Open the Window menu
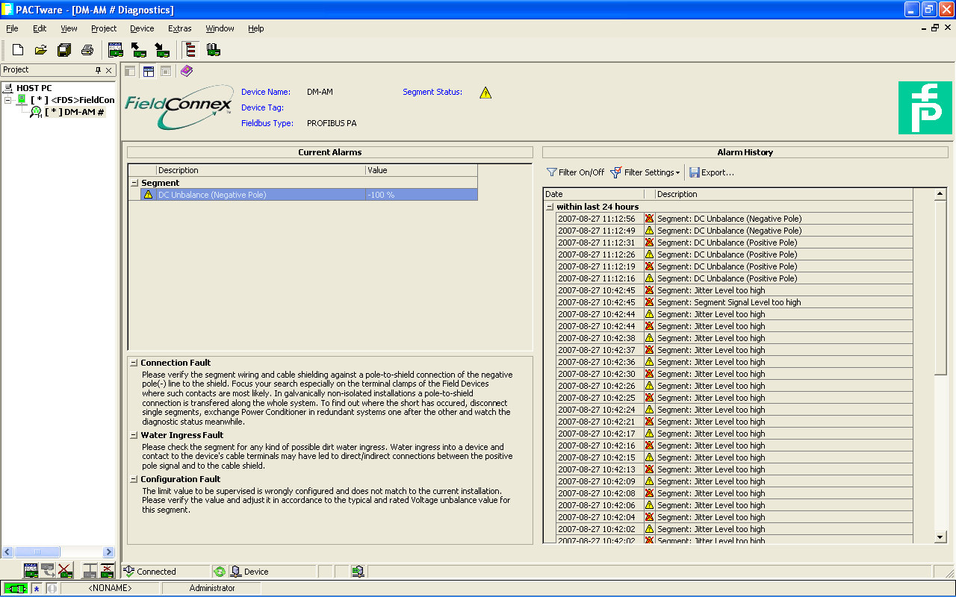Viewport: 956px width, 597px height. pos(220,28)
